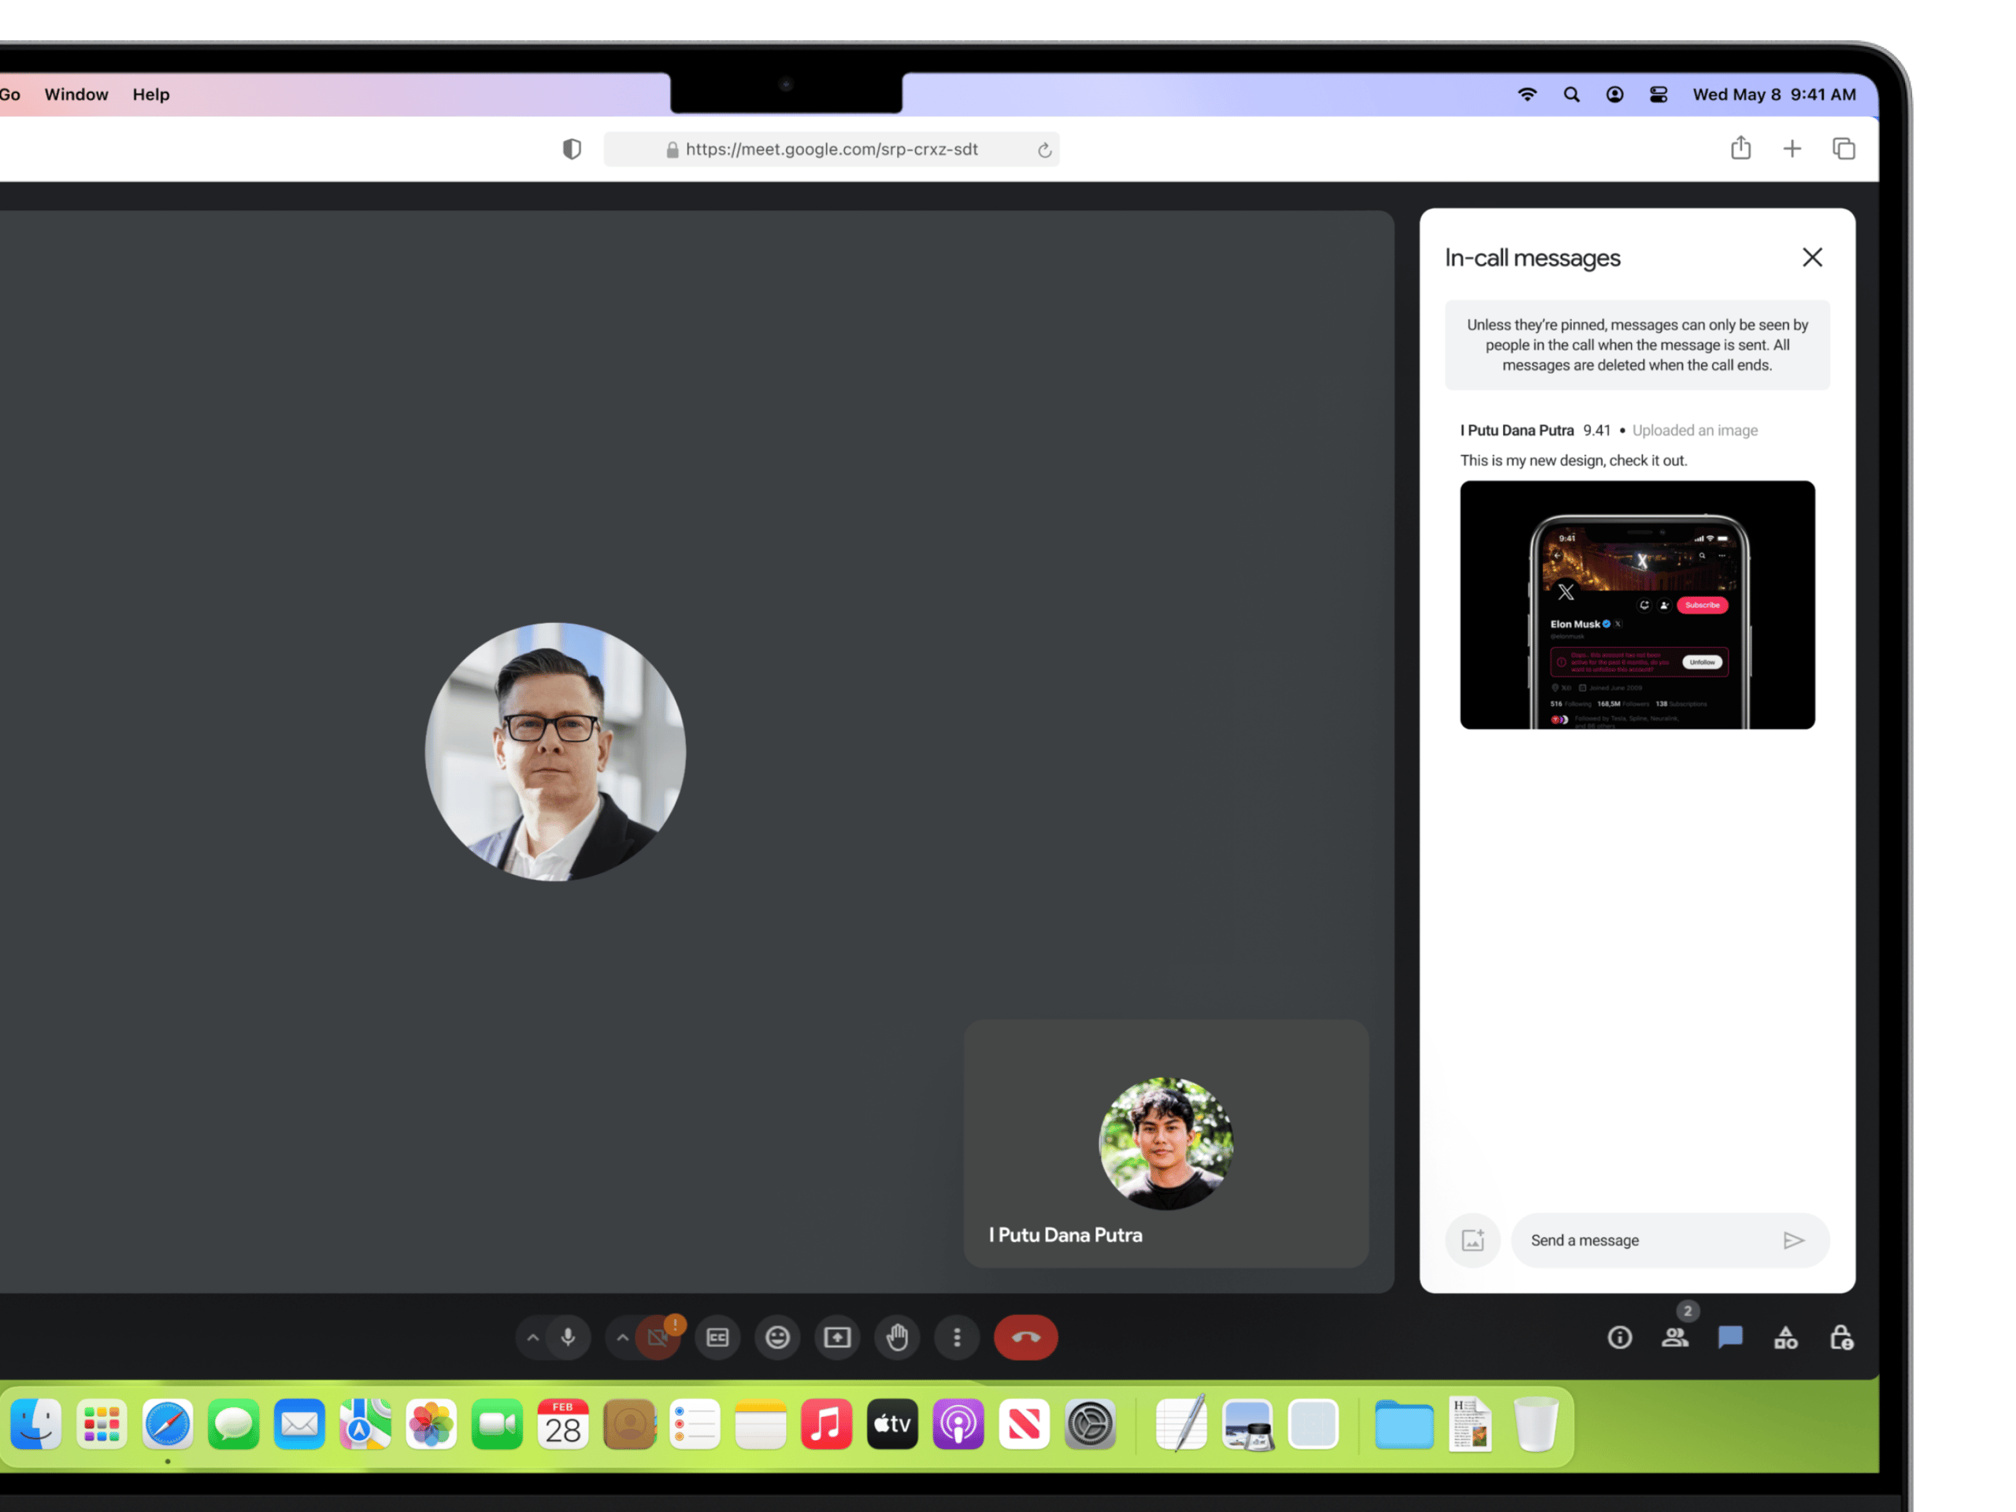Show the participants list
Image resolution: width=2016 pixels, height=1512 pixels.
(x=1675, y=1337)
